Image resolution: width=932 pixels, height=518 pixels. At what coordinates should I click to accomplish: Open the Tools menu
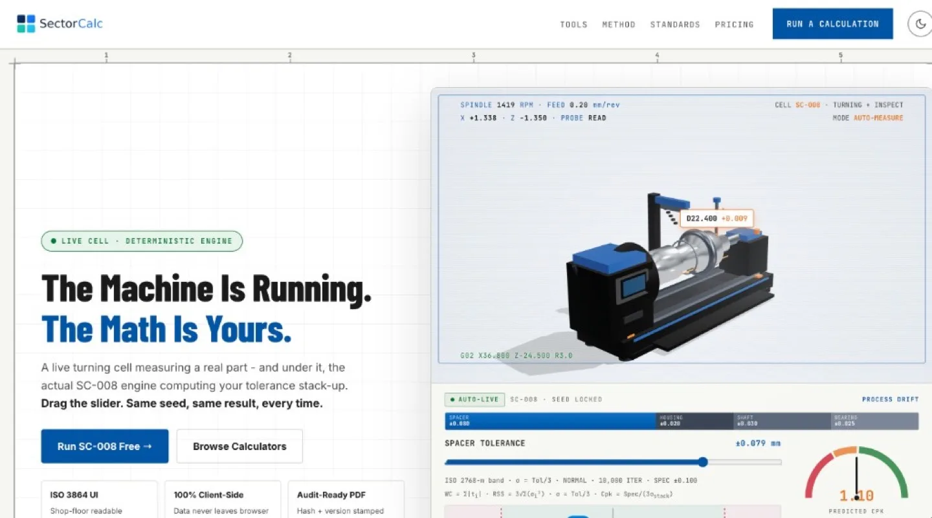click(573, 25)
